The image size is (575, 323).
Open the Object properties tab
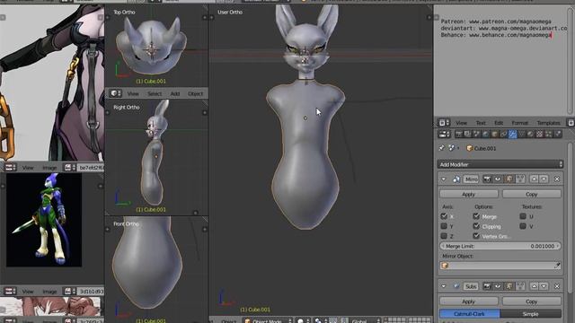(494, 134)
